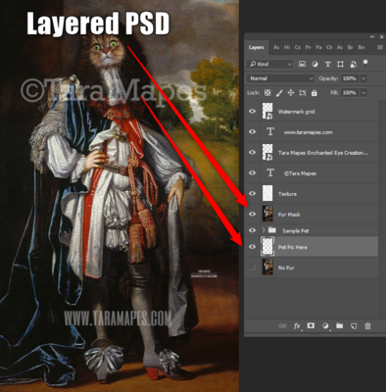Image resolution: width=386 pixels, height=392 pixels.
Task: Show the No Fur layer
Action: [252, 268]
